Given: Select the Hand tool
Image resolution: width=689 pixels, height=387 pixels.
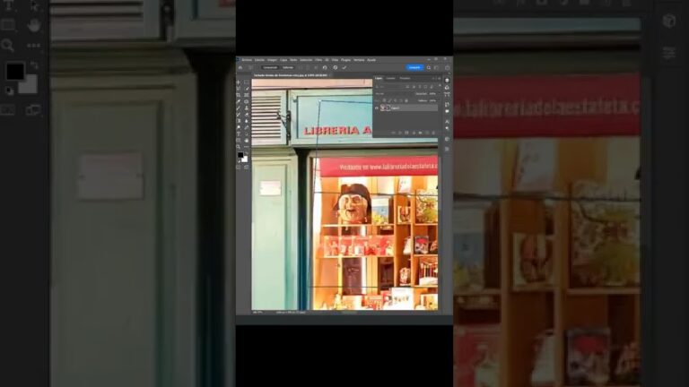Looking at the screenshot, I should [246, 141].
